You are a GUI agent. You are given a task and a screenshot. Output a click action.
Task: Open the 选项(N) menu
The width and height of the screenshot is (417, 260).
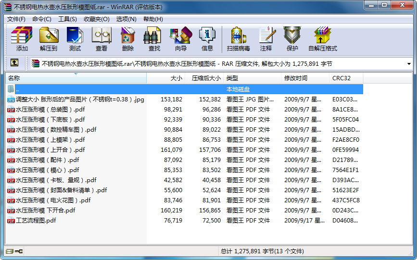pyautogui.click(x=126, y=19)
